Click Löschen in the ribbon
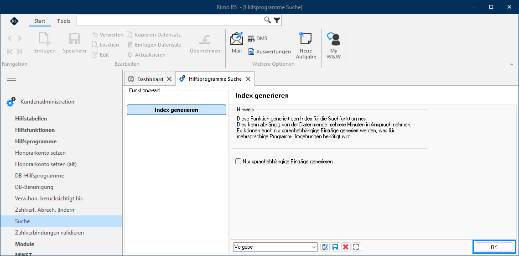This screenshot has height=256, width=519. pos(106,45)
